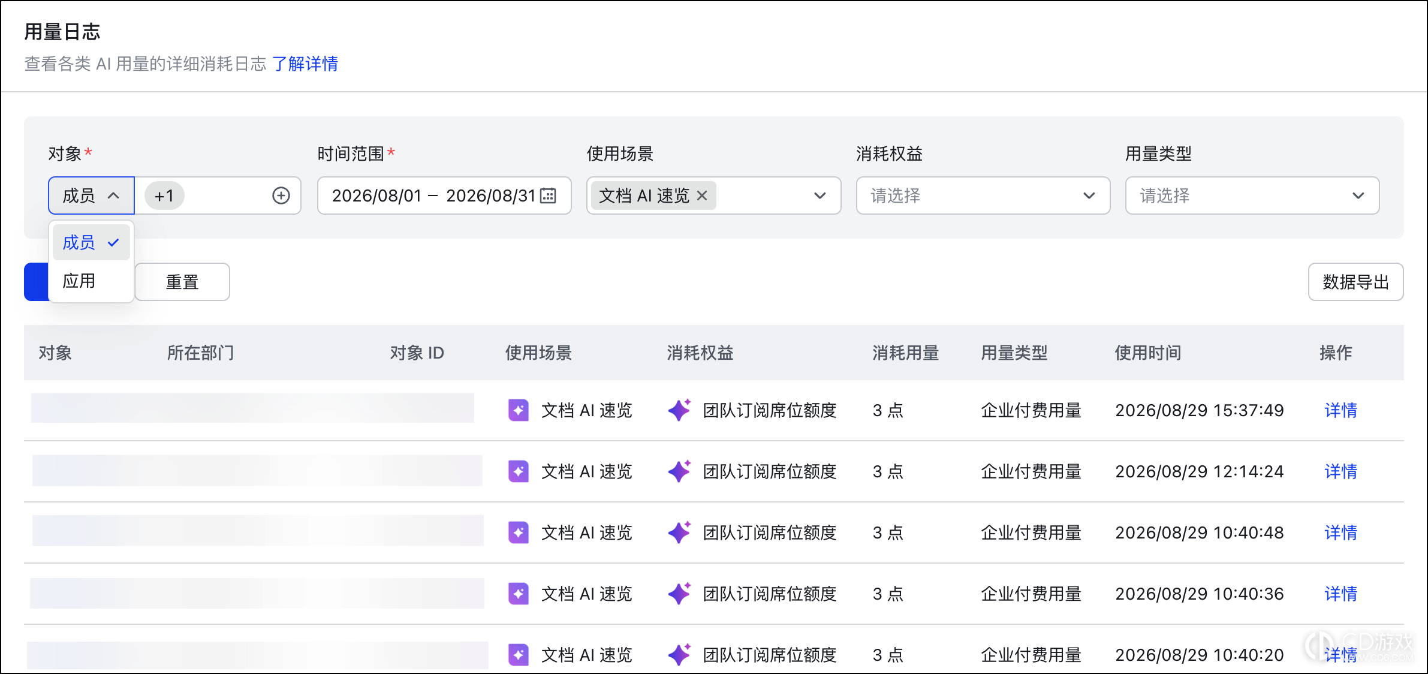Open the 消耗权益 请选择 dropdown
The width and height of the screenshot is (1428, 674).
click(x=983, y=195)
